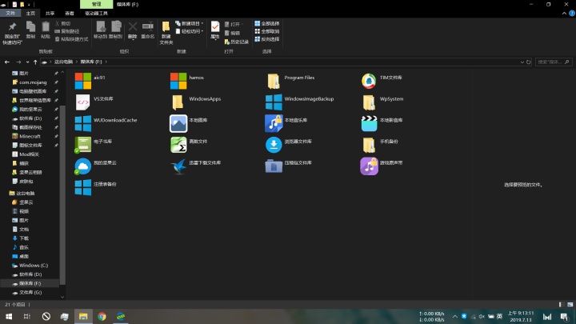
Task: Click the New folder ribbon button
Action: tap(166, 33)
